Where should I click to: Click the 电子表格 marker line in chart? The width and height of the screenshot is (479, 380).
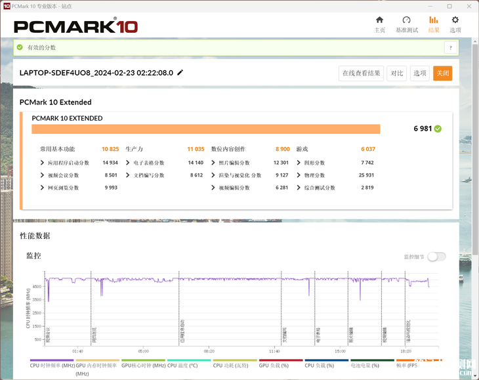coord(315,308)
